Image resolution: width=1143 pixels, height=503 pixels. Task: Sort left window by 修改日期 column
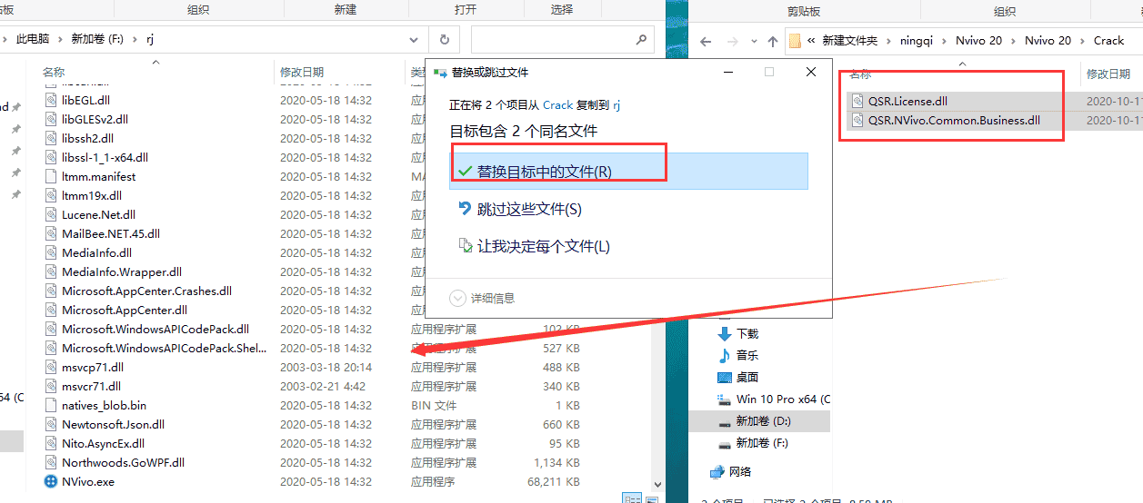coord(301,72)
